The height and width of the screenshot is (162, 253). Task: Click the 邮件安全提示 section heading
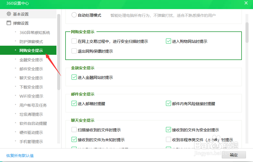tap(83, 94)
